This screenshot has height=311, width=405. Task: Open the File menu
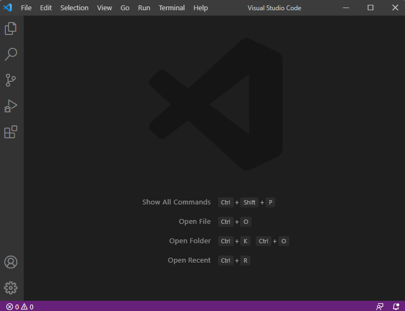26,8
